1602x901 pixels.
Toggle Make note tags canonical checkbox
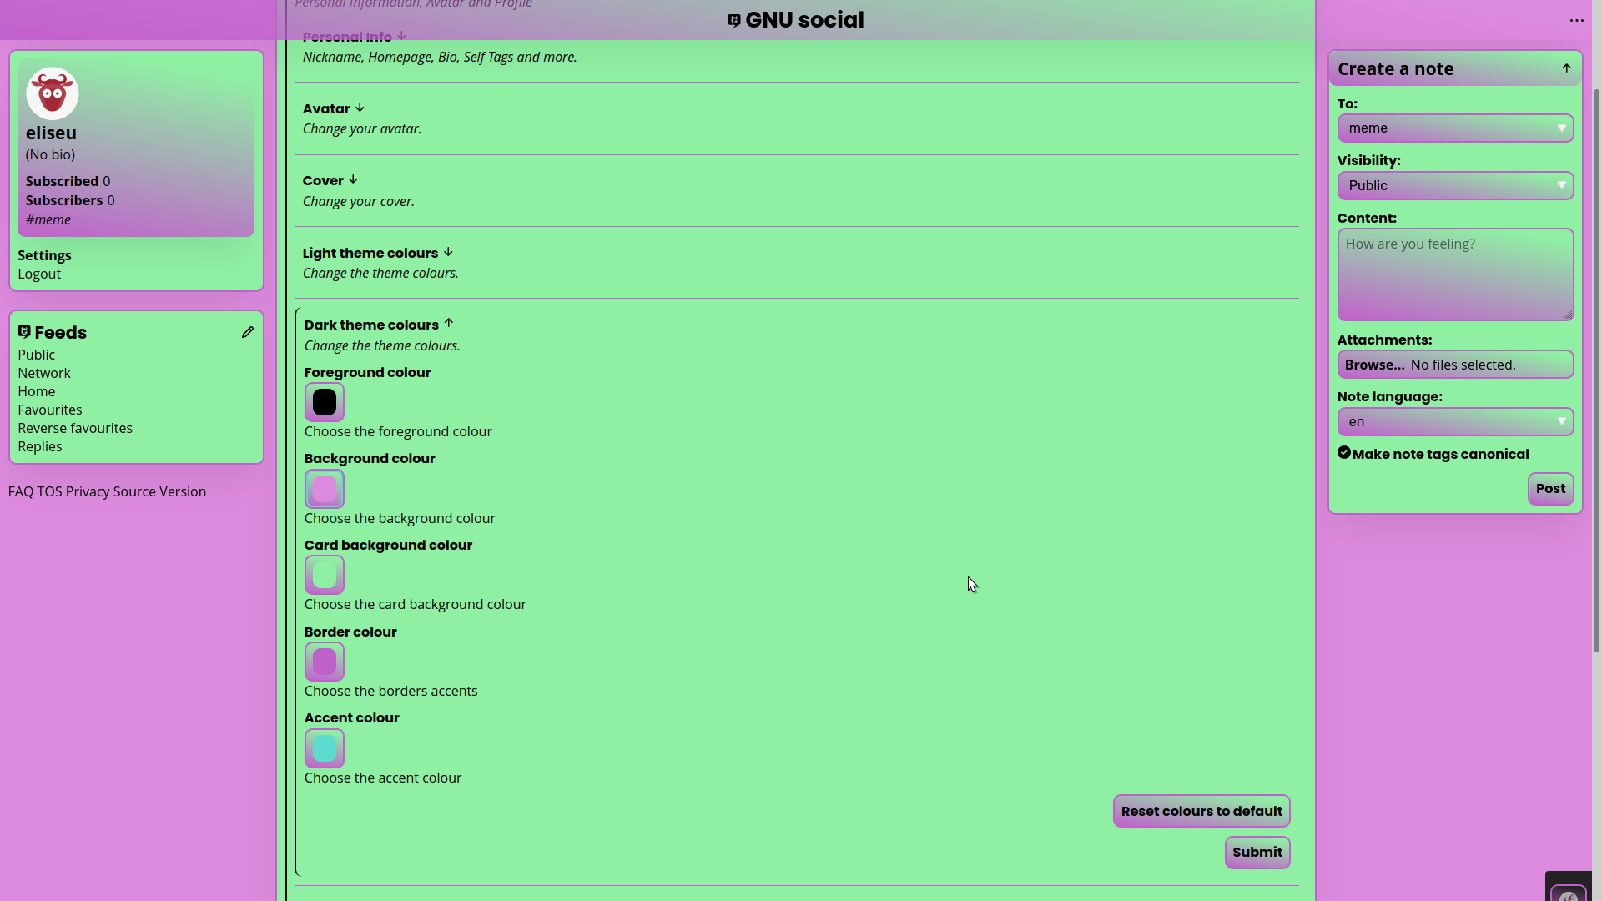click(1343, 452)
